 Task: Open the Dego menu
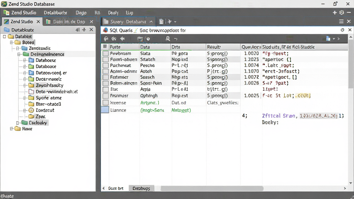[81, 13]
